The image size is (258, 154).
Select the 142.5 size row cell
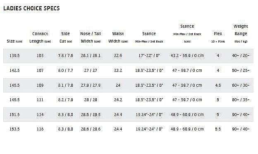click(x=14, y=70)
